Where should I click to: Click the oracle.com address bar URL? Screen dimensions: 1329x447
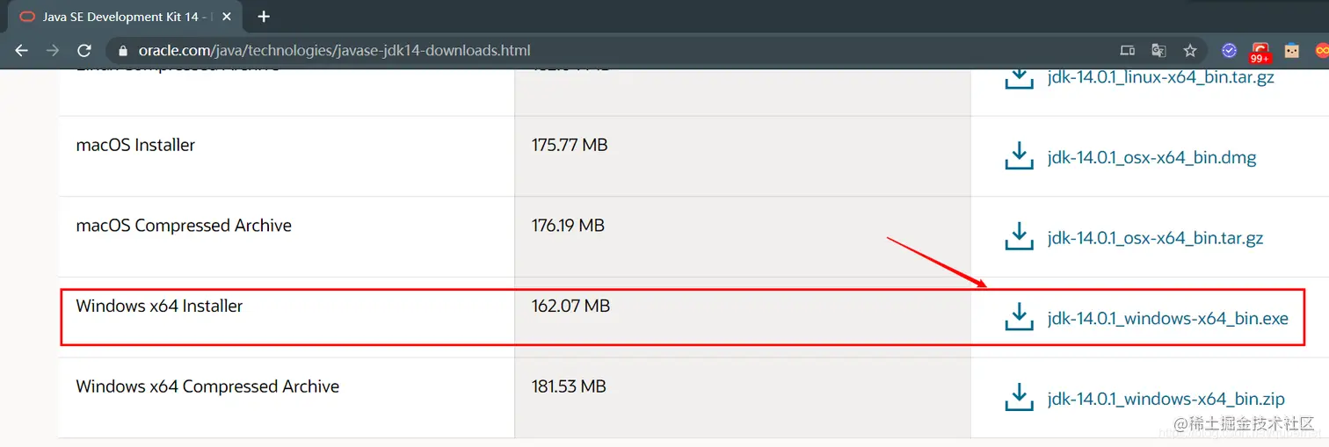335,50
